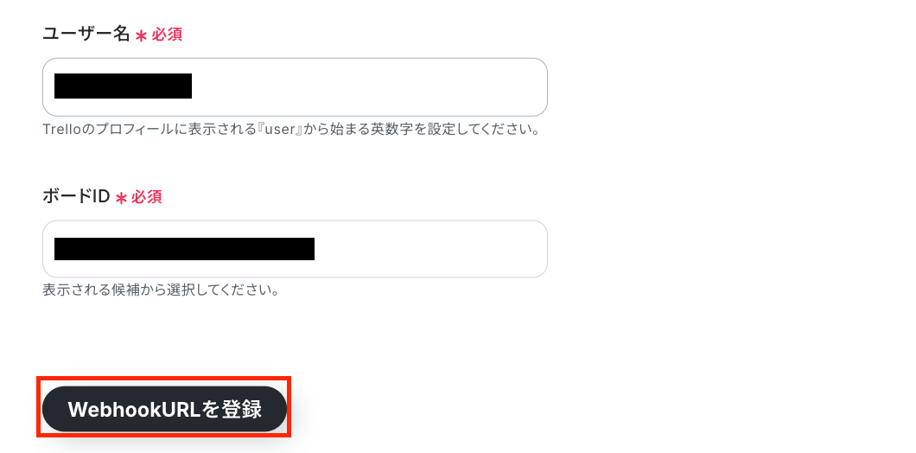Click the red asterisk beside ユーザー名
916x453 pixels.
(141, 35)
